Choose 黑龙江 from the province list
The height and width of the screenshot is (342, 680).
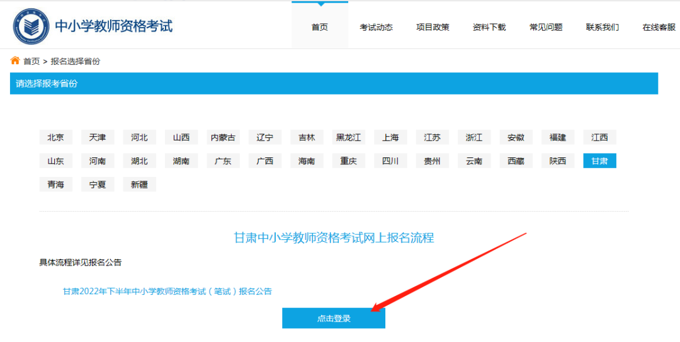click(349, 137)
